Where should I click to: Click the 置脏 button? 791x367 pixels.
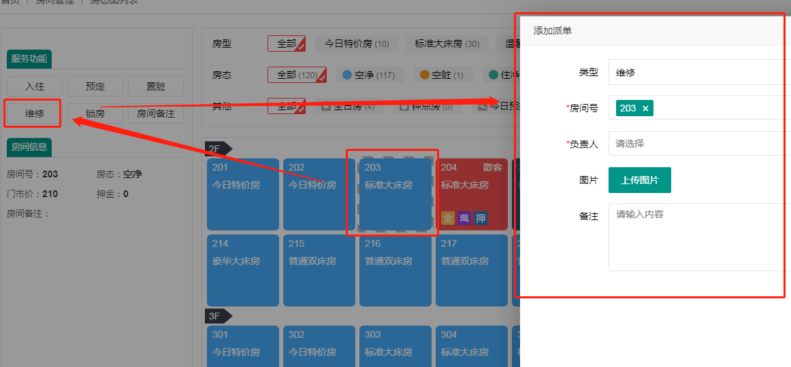(x=156, y=86)
